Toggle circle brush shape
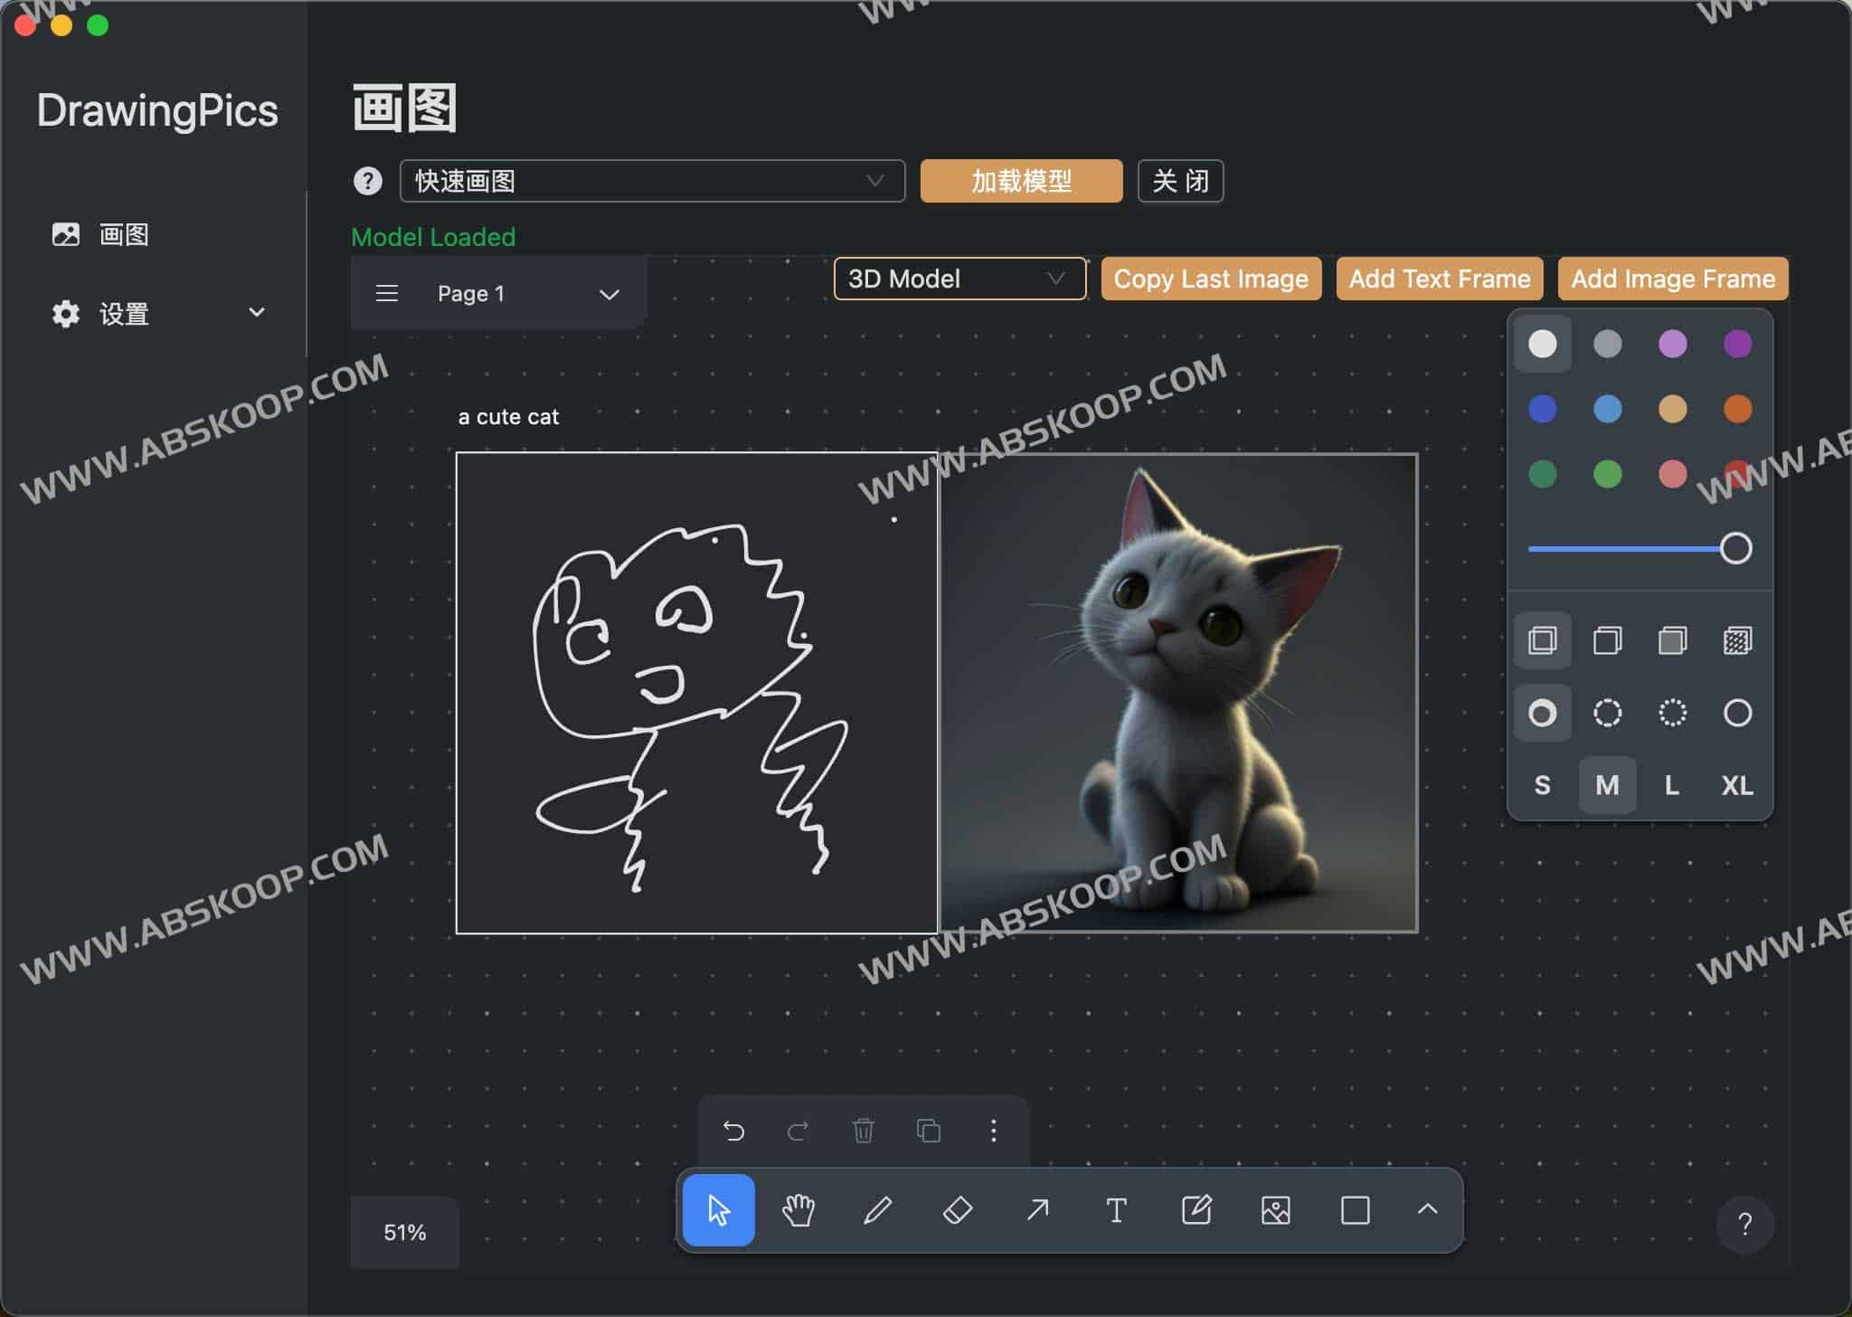This screenshot has width=1852, height=1317. pos(1545,711)
